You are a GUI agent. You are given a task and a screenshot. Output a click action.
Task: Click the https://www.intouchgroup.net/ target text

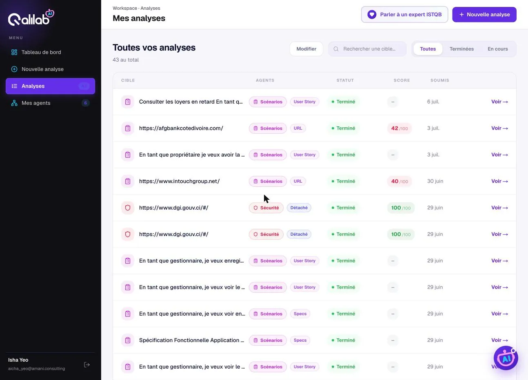(x=179, y=181)
